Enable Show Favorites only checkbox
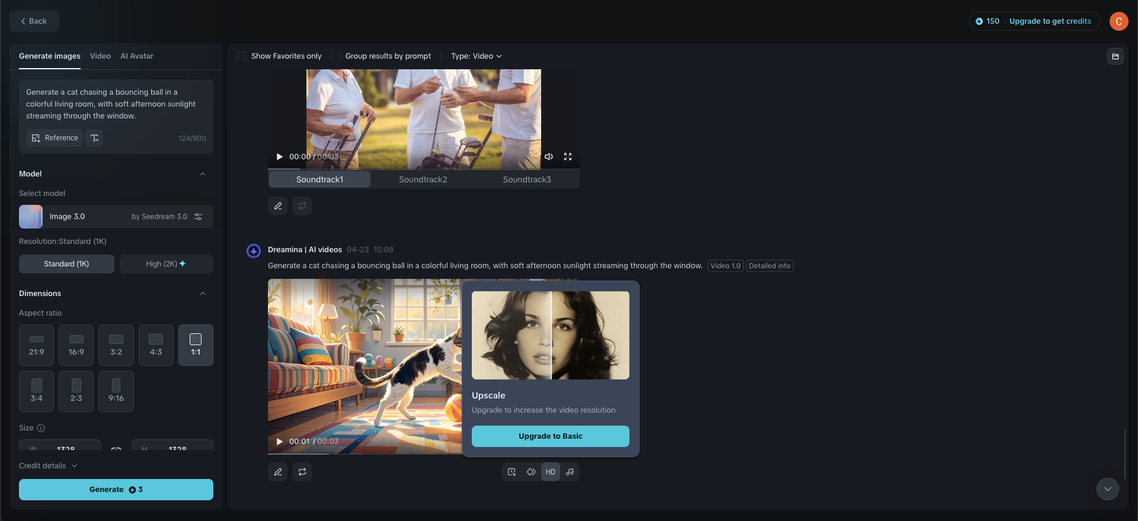 pyautogui.click(x=242, y=56)
